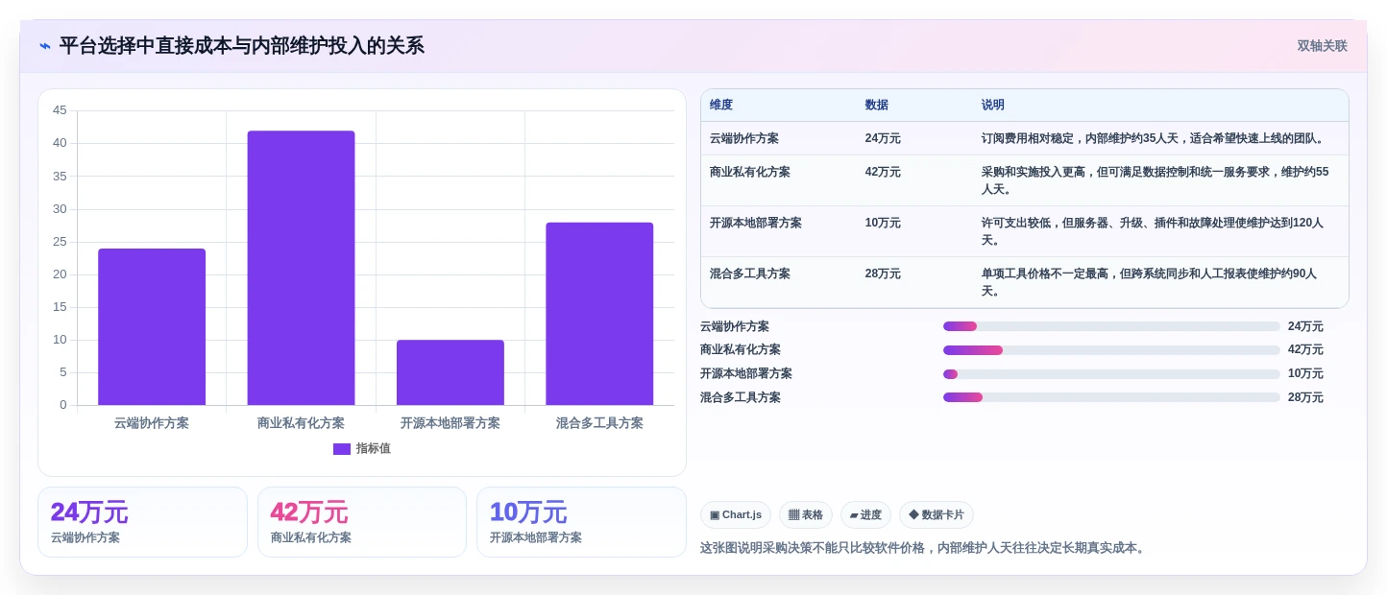This screenshot has width=1387, height=595.
Task: Click the 商业私有化方案 bar in chart
Action: [301, 268]
